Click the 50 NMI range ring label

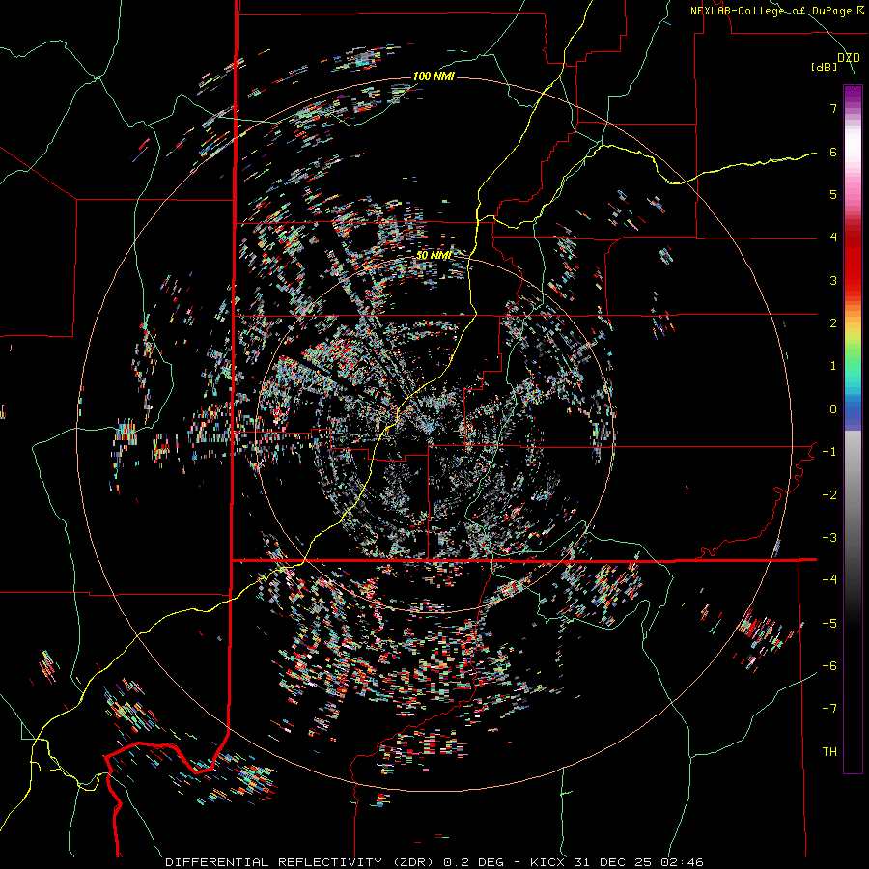(434, 256)
